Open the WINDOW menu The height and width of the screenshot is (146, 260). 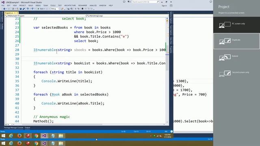(103, 5)
